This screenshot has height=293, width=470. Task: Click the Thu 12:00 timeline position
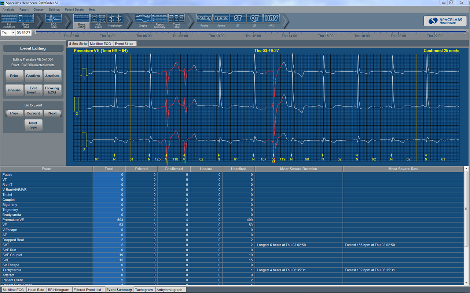coord(253,36)
